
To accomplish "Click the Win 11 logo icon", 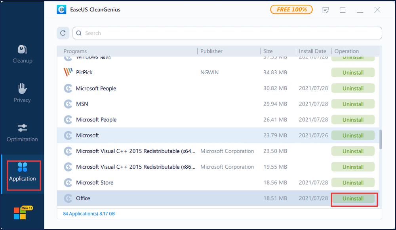I will tap(20, 213).
